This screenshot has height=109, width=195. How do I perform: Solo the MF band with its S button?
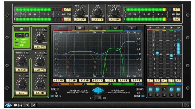click(164, 95)
